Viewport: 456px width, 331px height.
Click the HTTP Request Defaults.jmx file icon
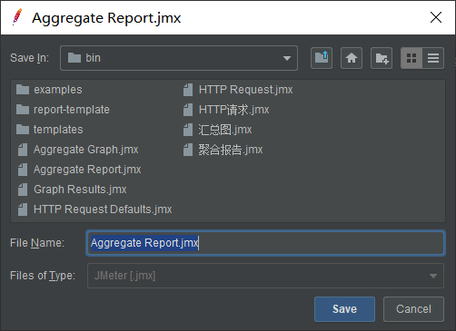23,209
